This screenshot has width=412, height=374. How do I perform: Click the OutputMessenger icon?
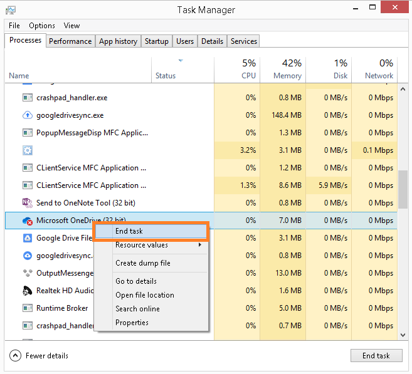point(28,273)
